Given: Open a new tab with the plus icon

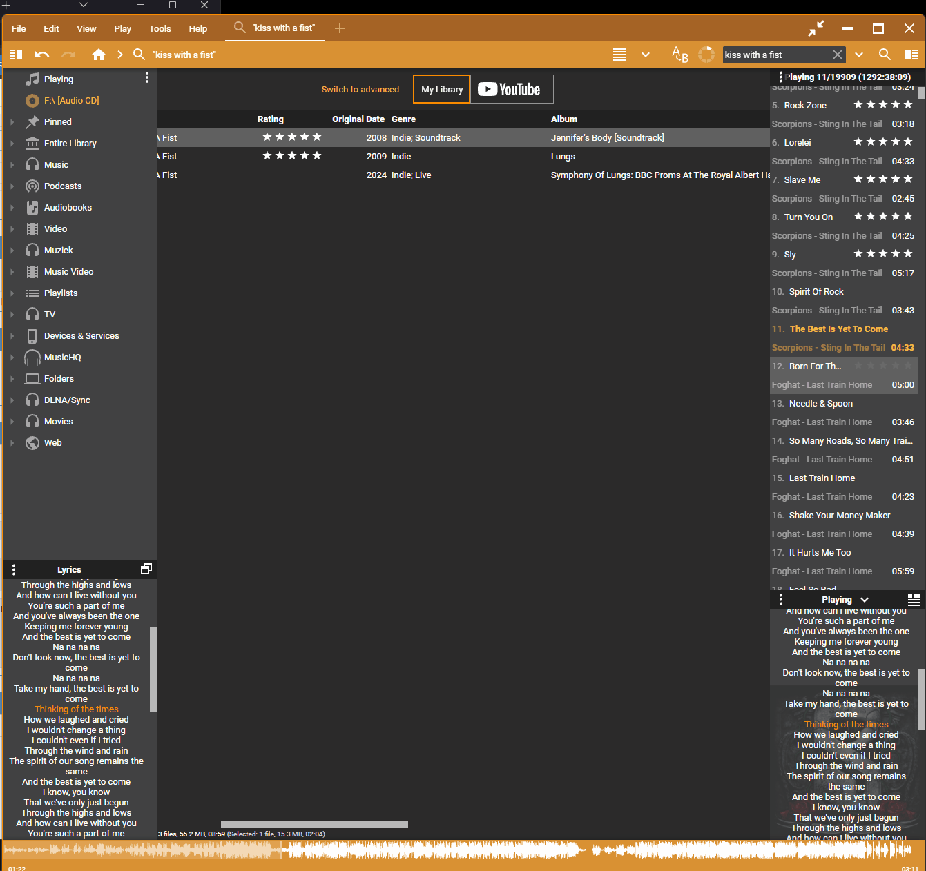Looking at the screenshot, I should 340,28.
